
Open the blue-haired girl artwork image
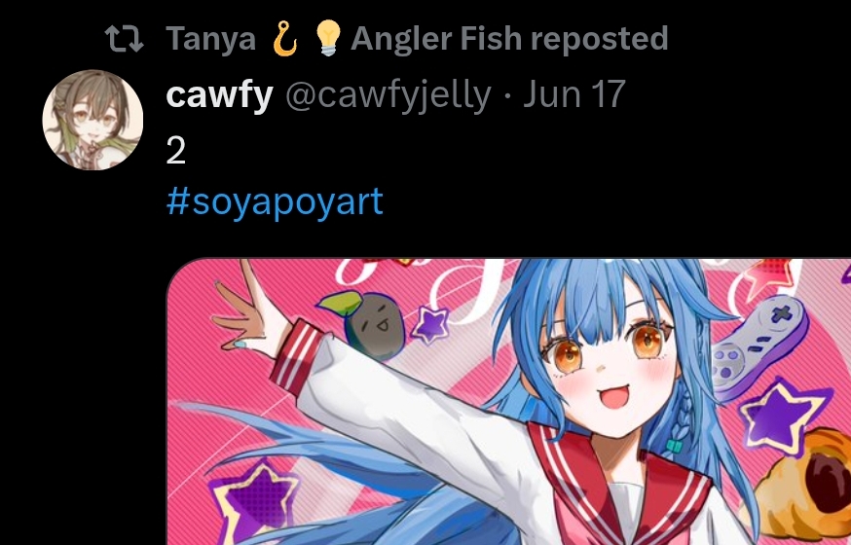pyautogui.click(x=508, y=401)
